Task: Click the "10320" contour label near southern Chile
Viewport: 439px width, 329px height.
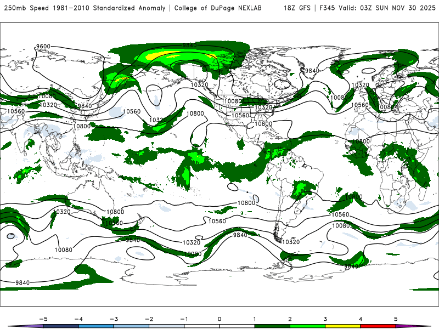Action: click(291, 242)
